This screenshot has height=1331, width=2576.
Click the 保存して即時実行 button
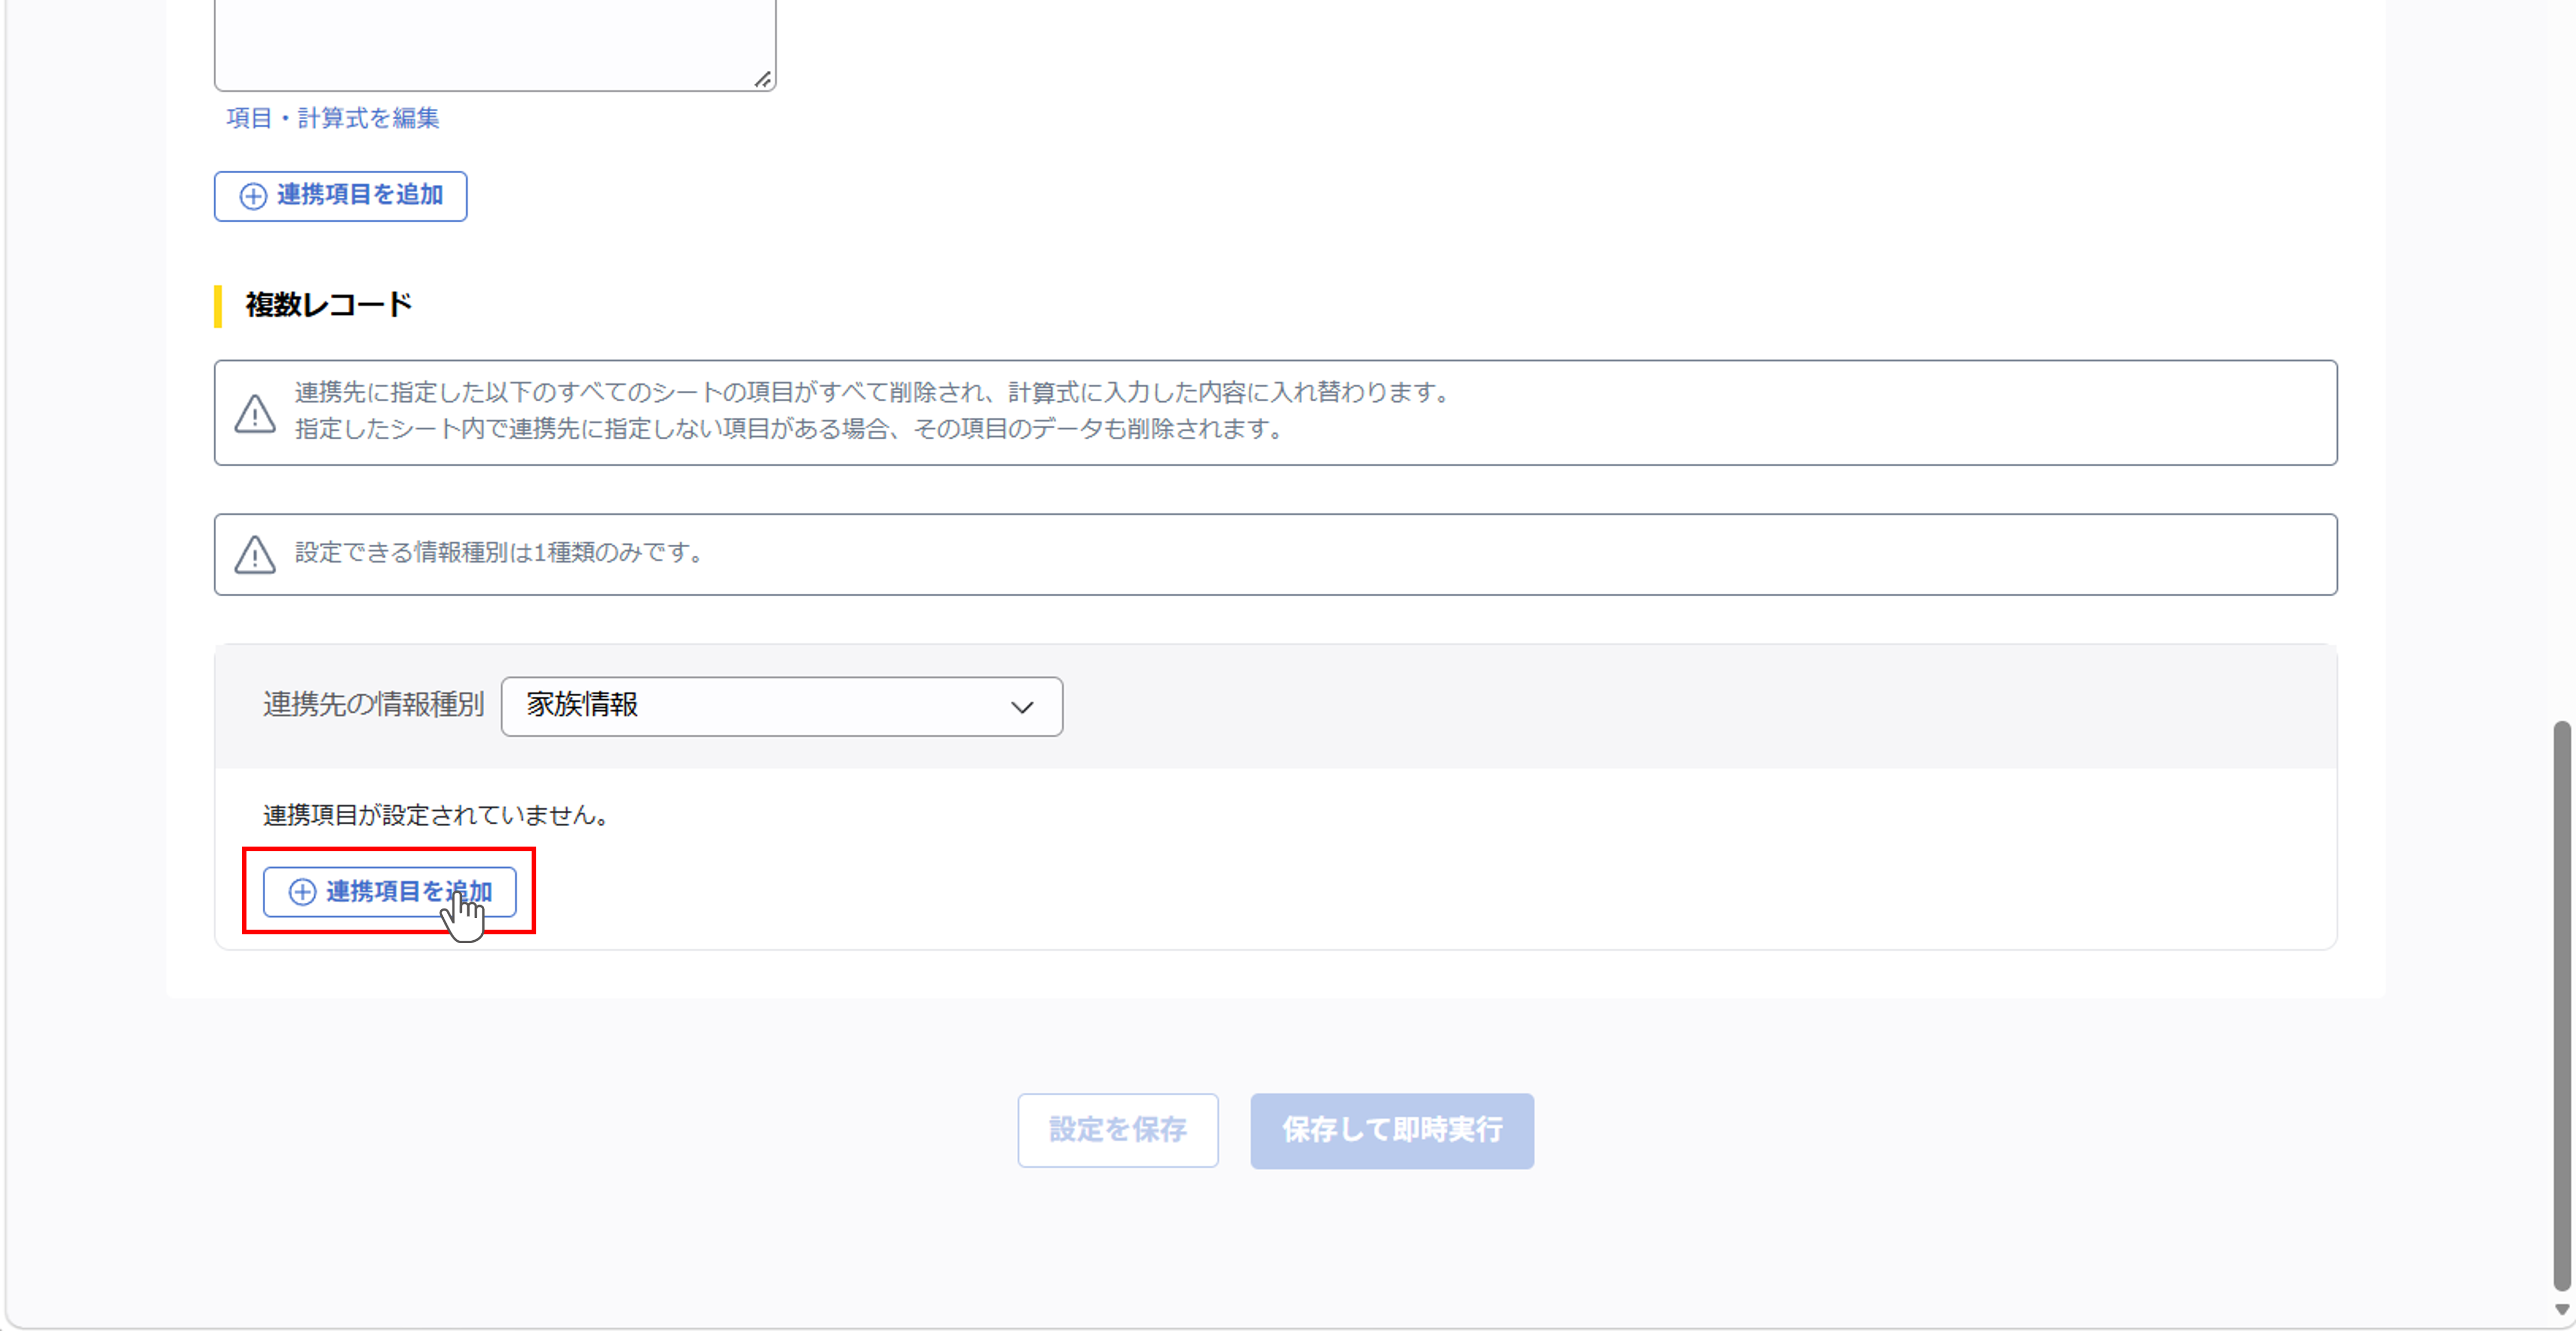click(x=1391, y=1130)
